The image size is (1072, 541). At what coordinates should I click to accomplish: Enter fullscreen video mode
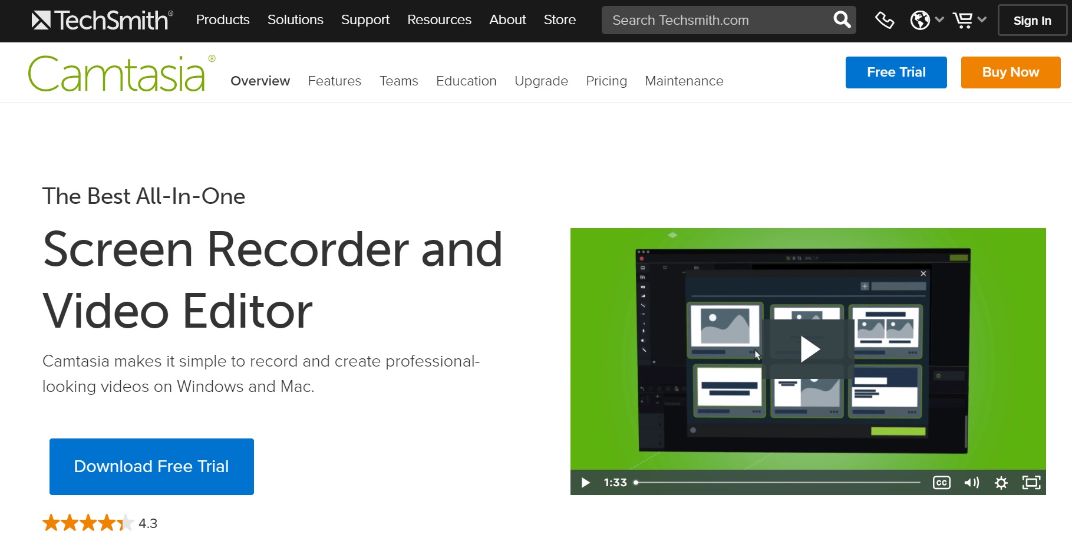pyautogui.click(x=1031, y=483)
